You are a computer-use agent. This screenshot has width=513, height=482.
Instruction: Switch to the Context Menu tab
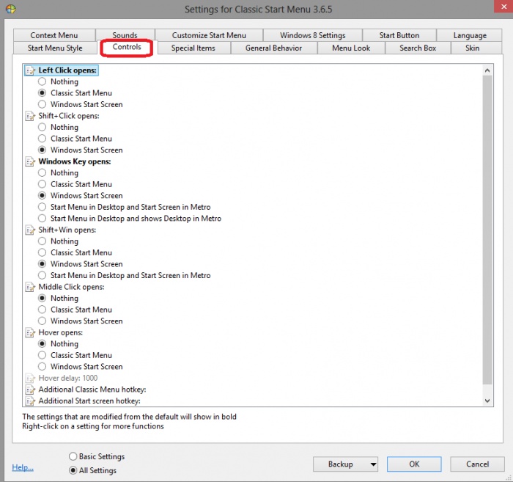[x=54, y=35]
